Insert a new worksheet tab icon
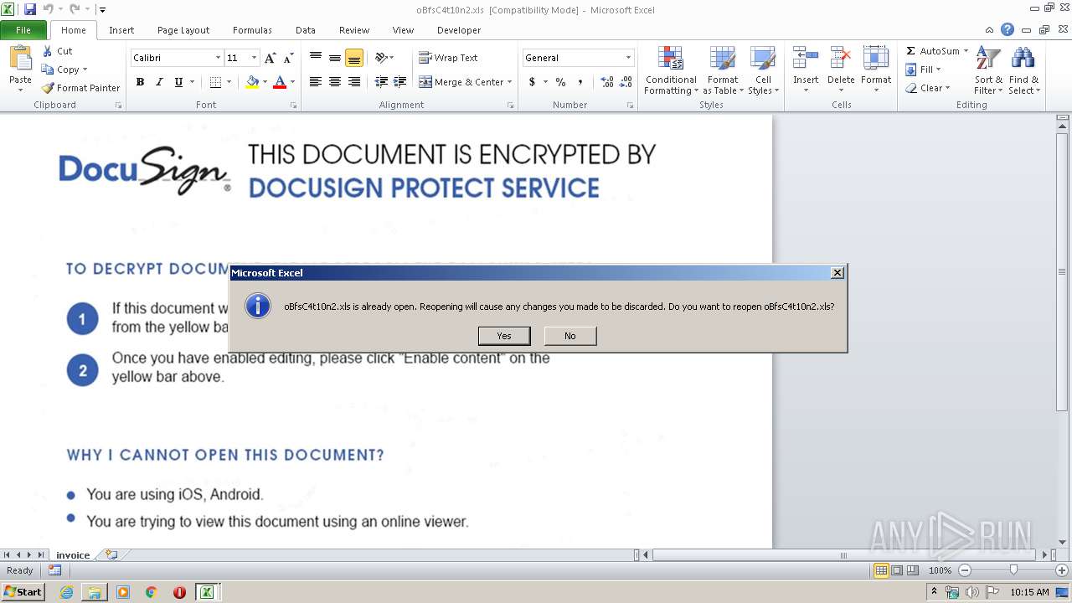Image resolution: width=1072 pixels, height=603 pixels. click(111, 554)
